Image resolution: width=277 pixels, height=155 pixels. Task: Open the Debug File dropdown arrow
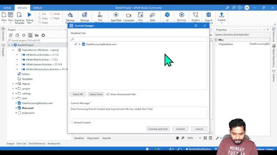coord(32,23)
